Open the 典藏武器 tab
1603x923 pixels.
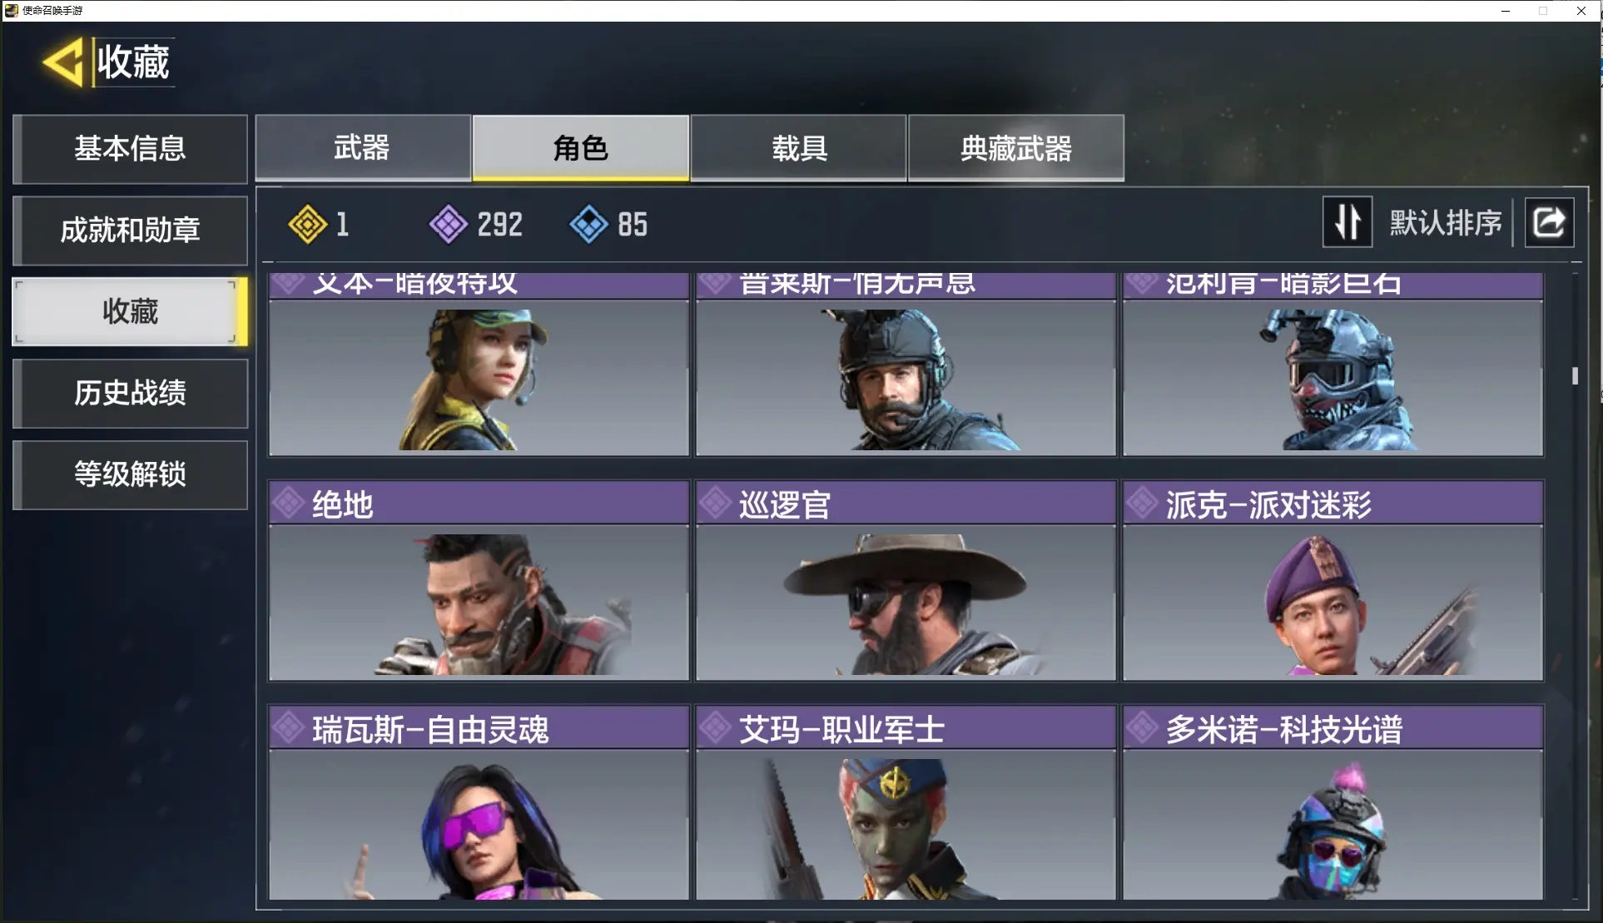tap(1016, 147)
